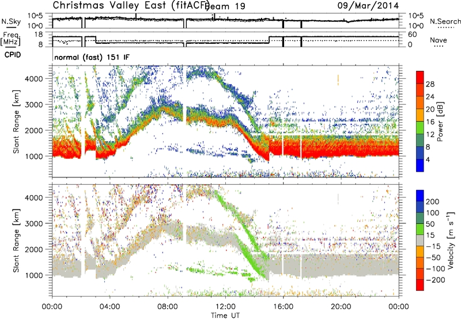
Task: Click the '2000' range tick of velocity panel
Action: click(33, 249)
